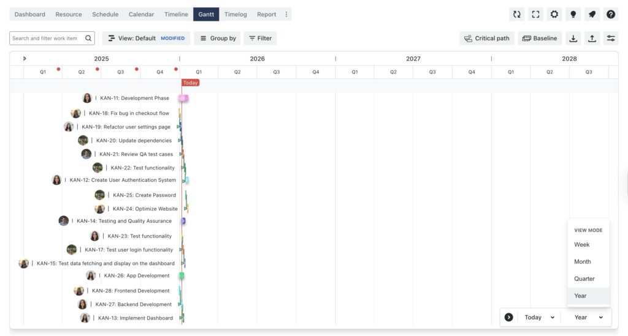Enter fullscreen mode icon
Screen dimensions: 628x336
pyautogui.click(x=535, y=15)
